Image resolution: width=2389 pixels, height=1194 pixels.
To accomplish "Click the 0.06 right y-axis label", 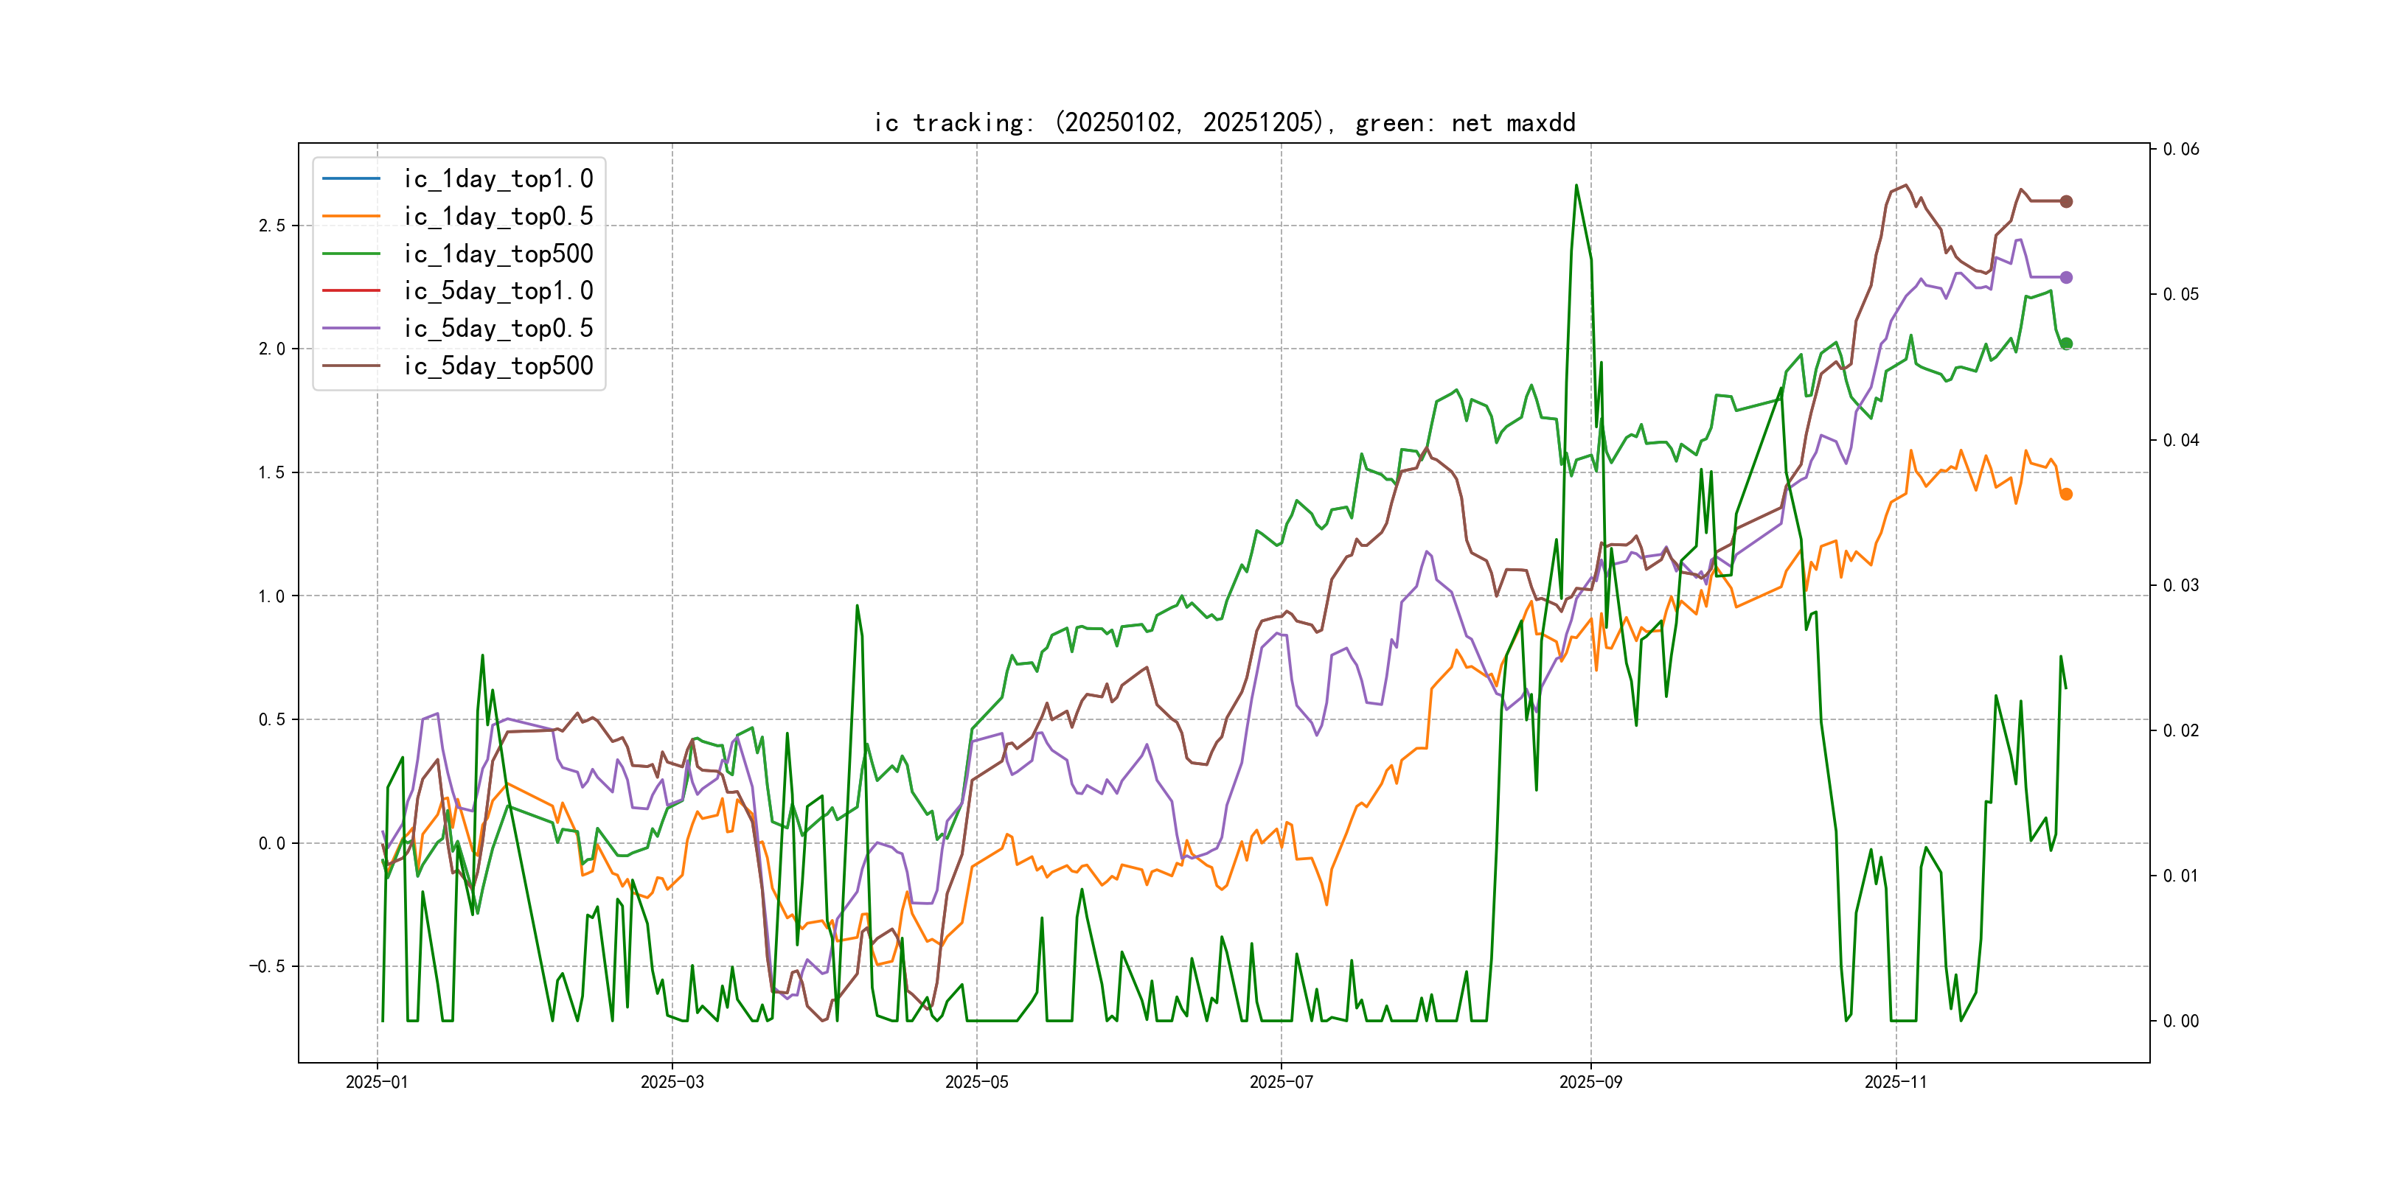I will pyautogui.click(x=2180, y=149).
